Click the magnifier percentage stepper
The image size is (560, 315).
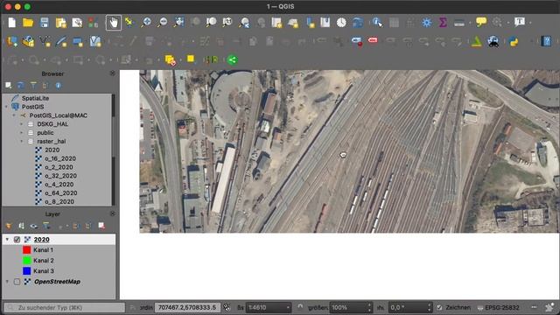(x=369, y=307)
